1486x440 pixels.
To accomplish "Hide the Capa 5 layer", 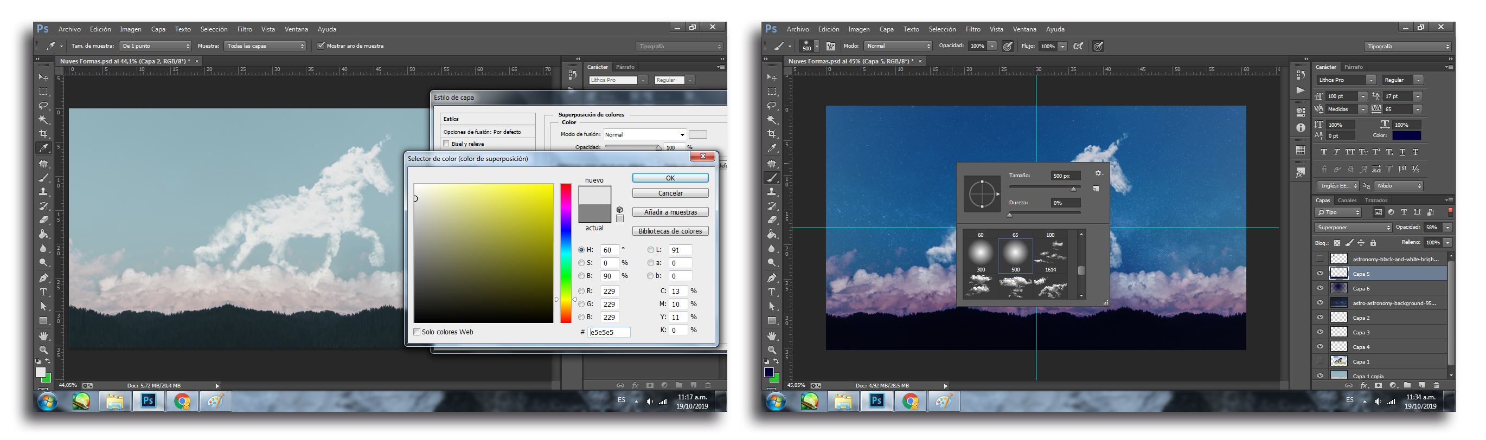I will (x=1320, y=273).
